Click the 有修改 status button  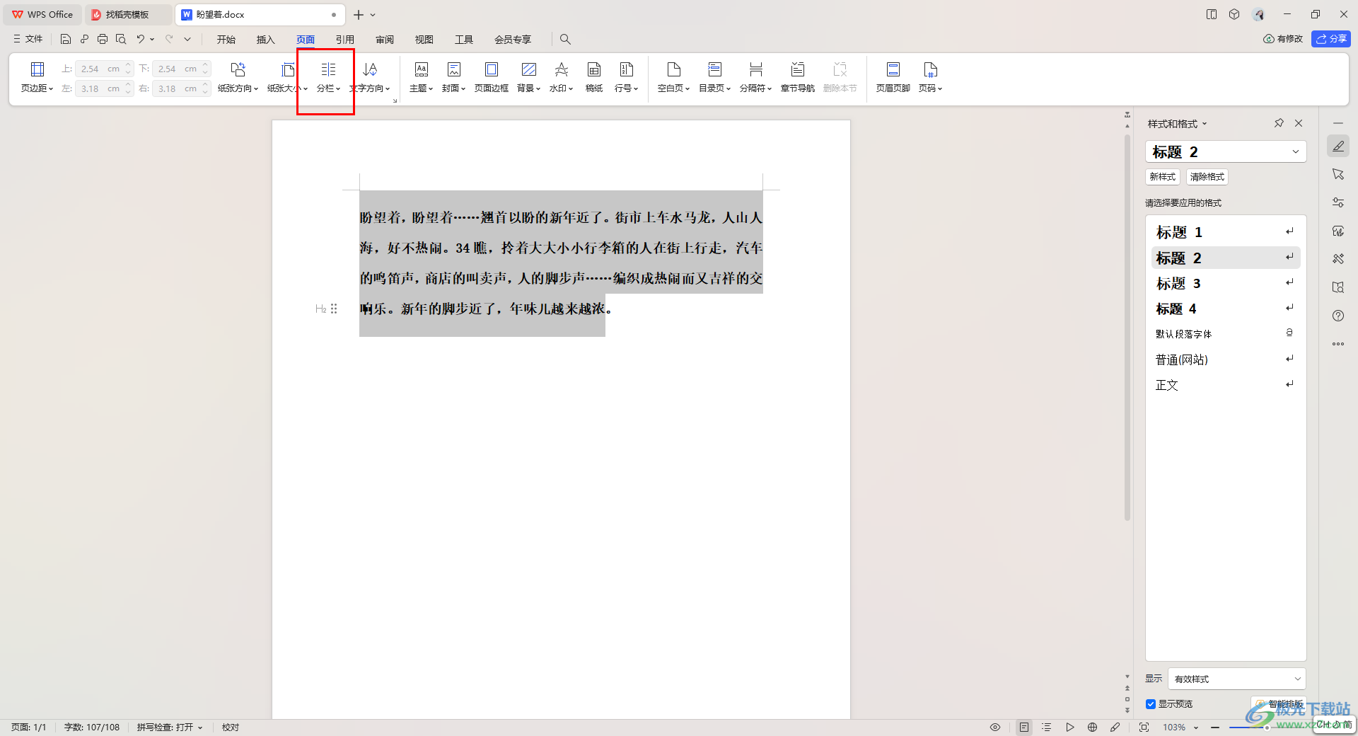pyautogui.click(x=1283, y=39)
